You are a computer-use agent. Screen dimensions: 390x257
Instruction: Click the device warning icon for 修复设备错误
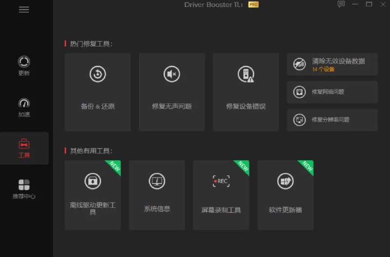click(246, 74)
